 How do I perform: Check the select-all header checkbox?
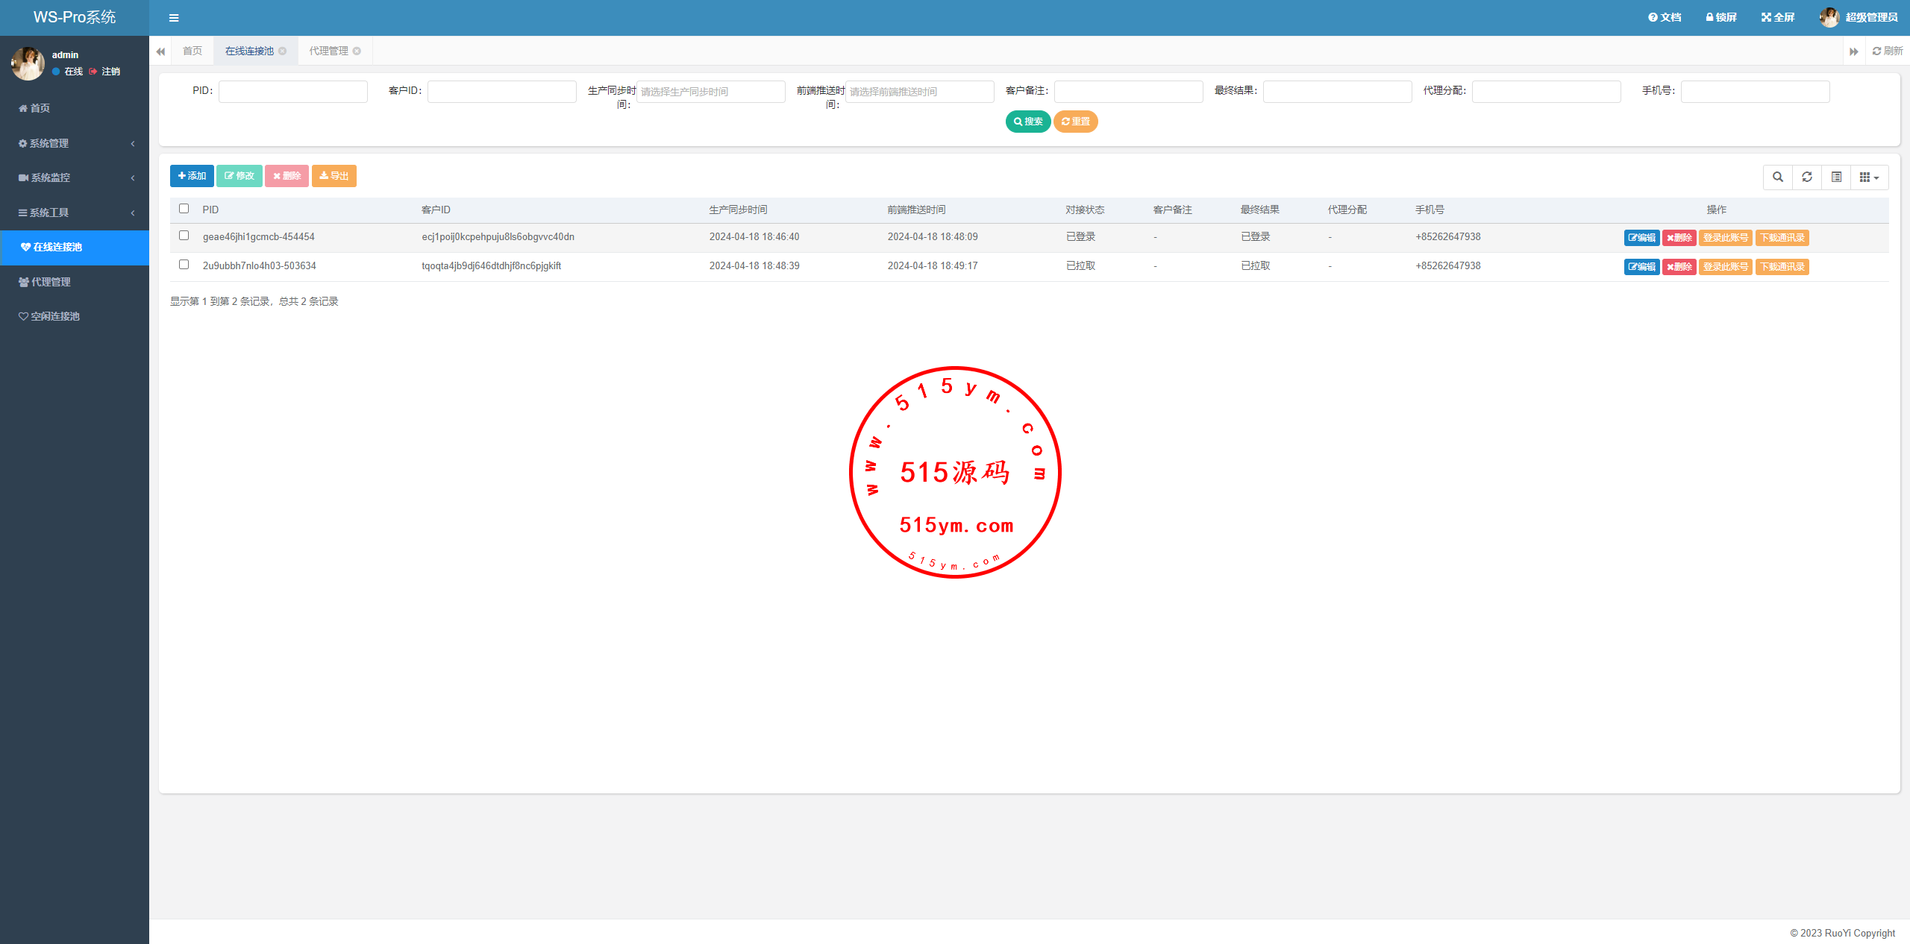(184, 209)
